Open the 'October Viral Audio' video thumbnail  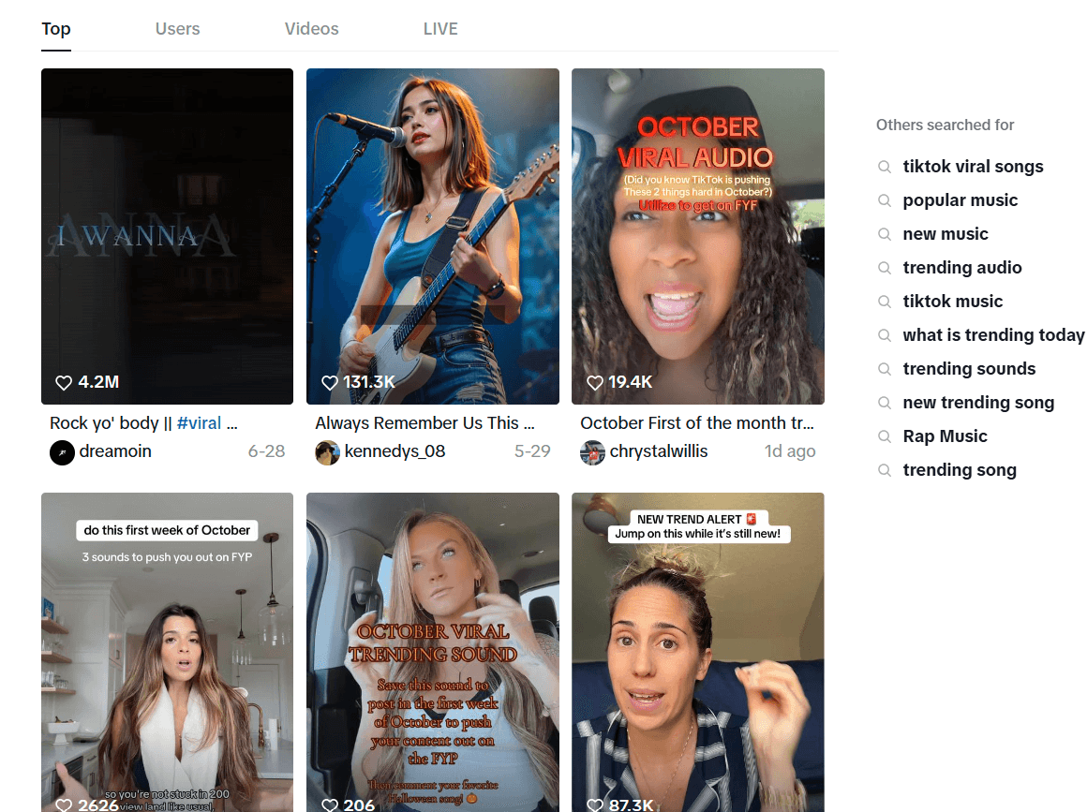pyautogui.click(x=697, y=235)
